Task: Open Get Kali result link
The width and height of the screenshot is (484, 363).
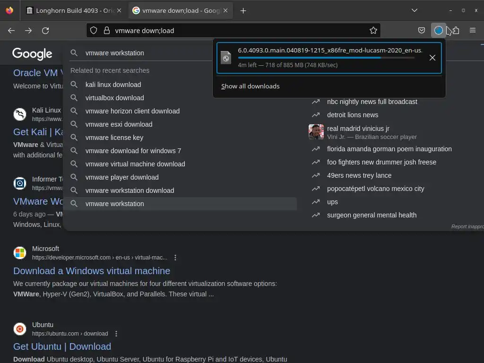Action: coord(38,132)
